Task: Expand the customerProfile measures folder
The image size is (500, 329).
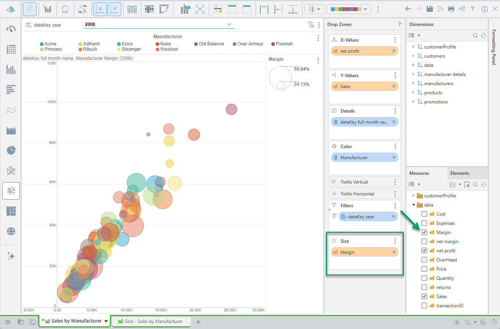Action: (x=413, y=195)
